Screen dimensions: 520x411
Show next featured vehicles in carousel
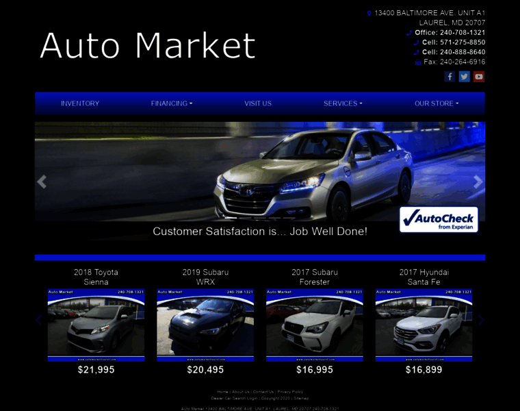481,320
